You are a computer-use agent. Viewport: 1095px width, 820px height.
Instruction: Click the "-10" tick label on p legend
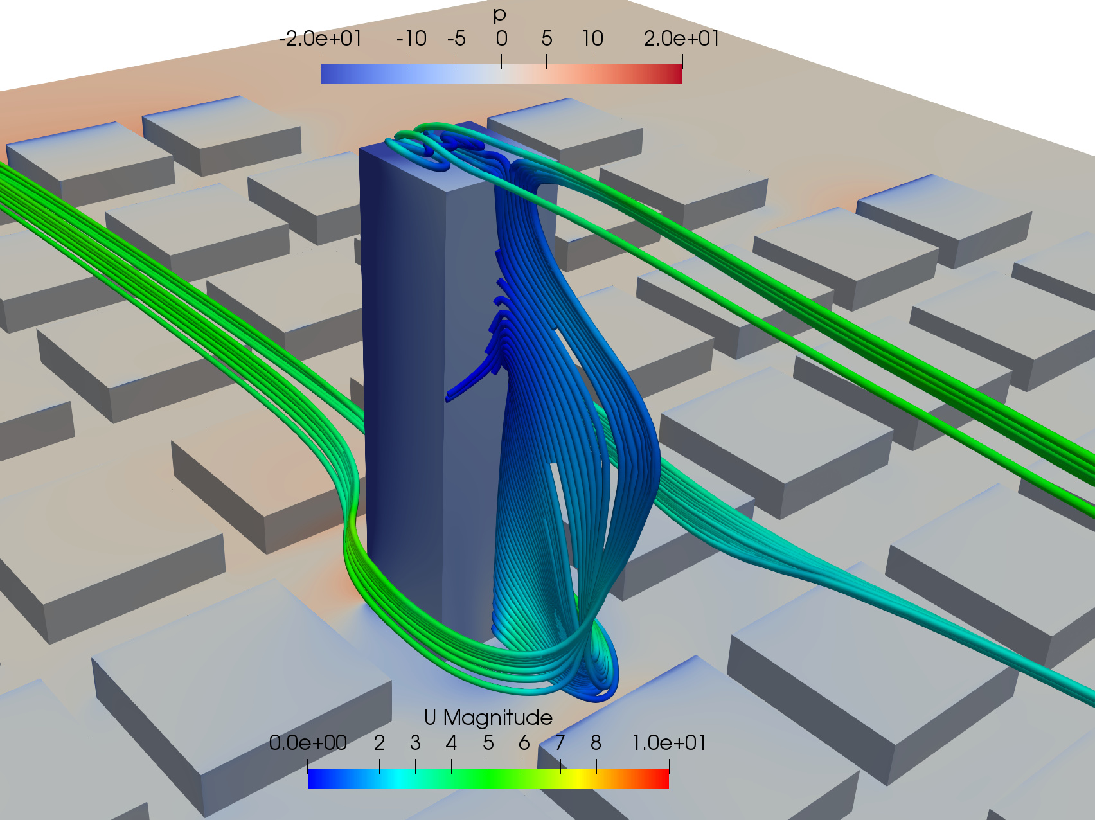click(x=411, y=39)
